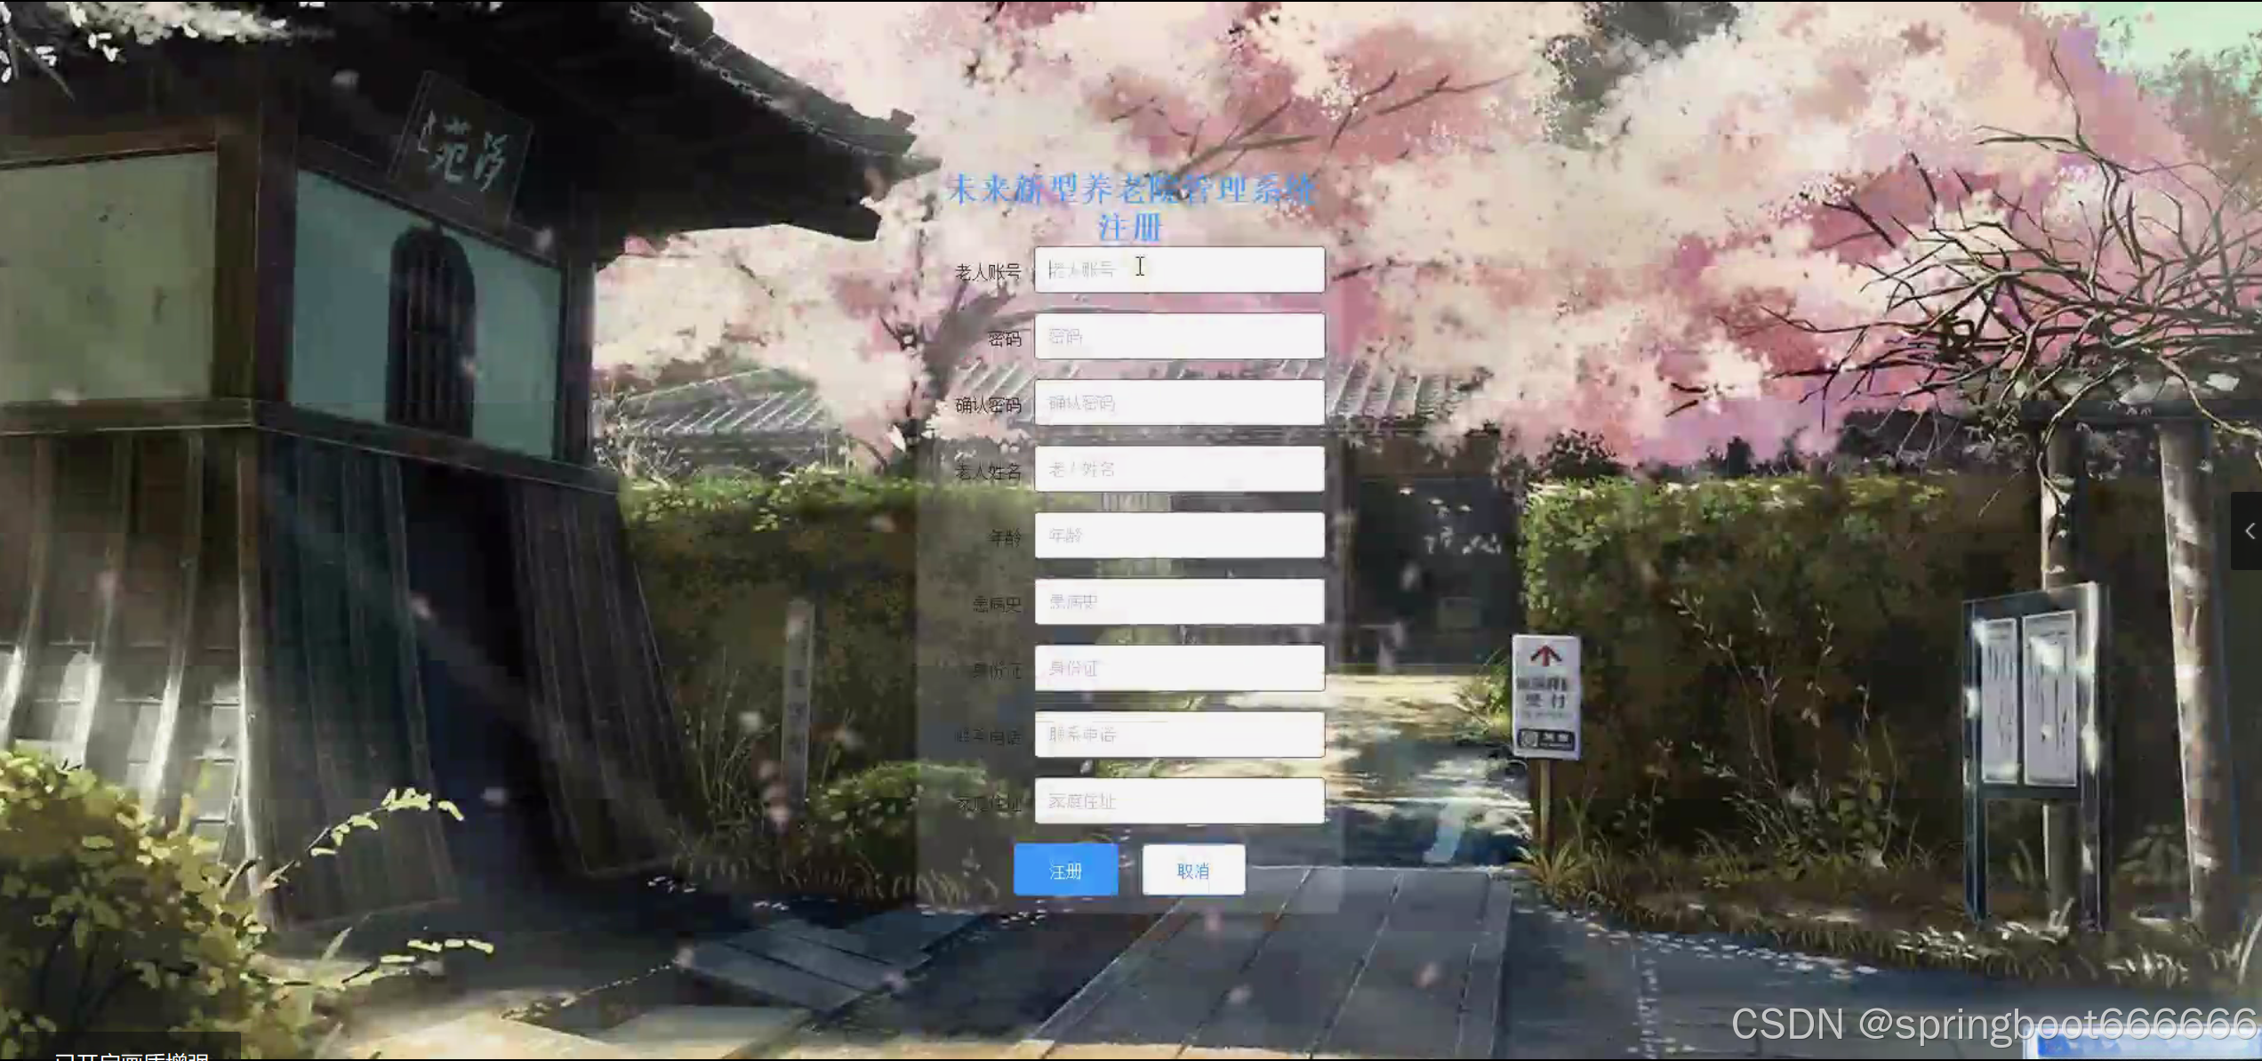Click the 老人账号 account input field
Image resolution: width=2262 pixels, height=1061 pixels.
pos(1179,269)
